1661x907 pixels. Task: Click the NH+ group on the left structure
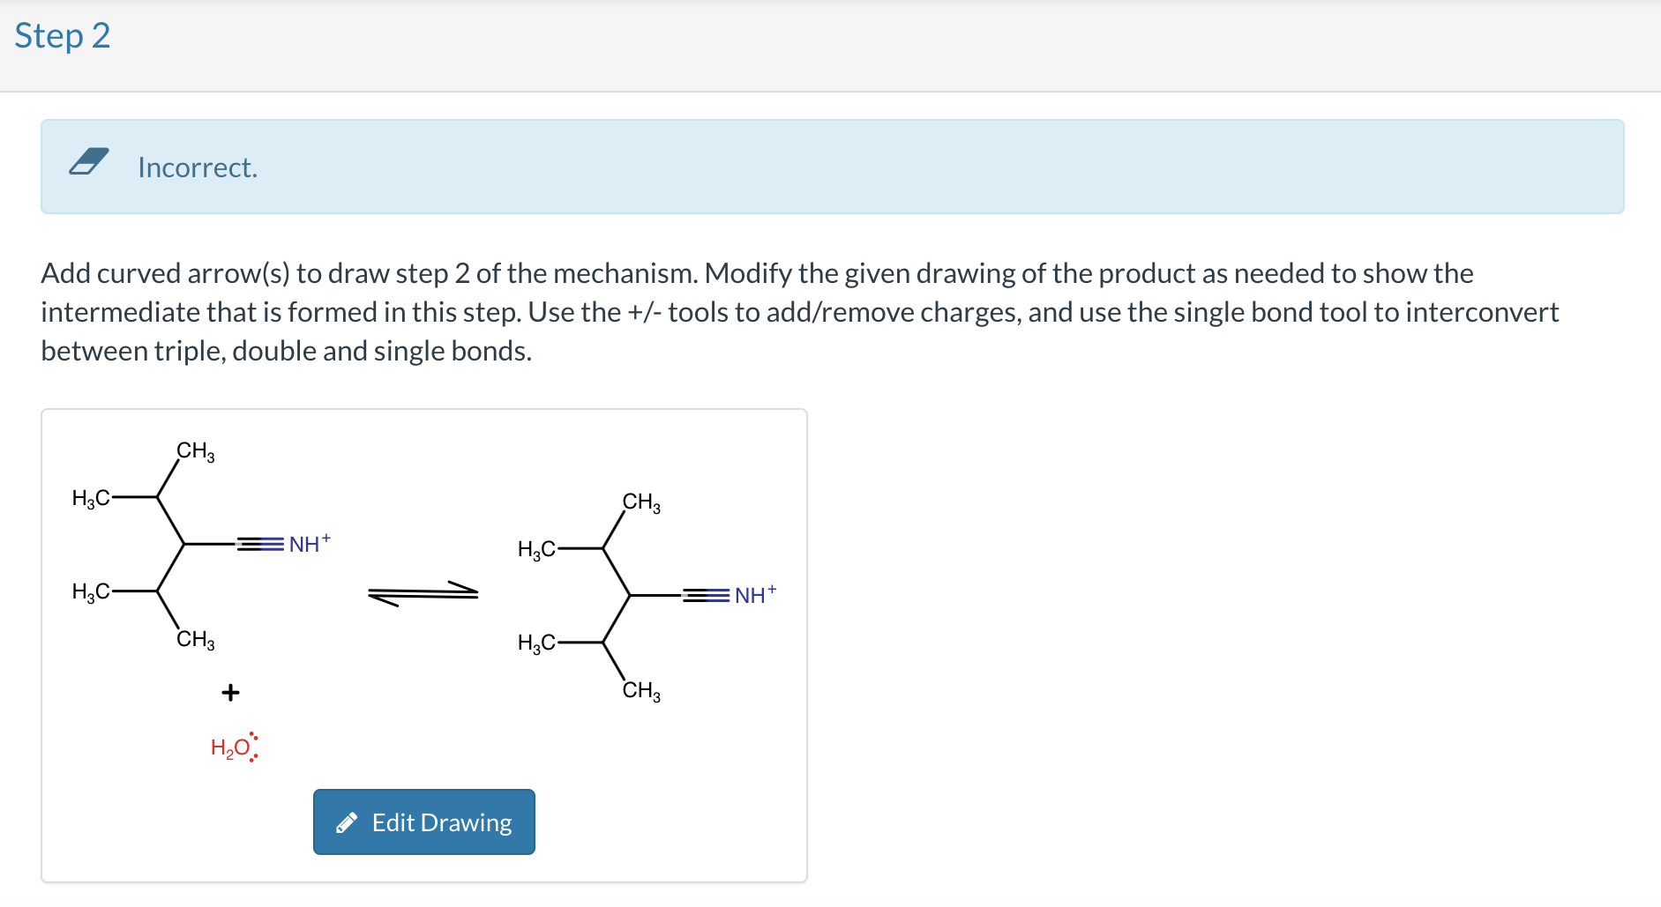tap(307, 543)
